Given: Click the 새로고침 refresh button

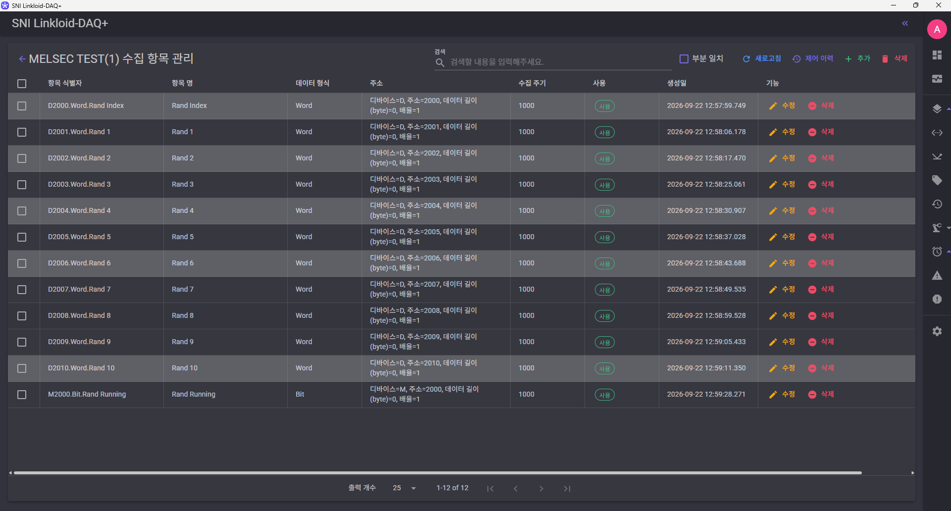Looking at the screenshot, I should [762, 58].
